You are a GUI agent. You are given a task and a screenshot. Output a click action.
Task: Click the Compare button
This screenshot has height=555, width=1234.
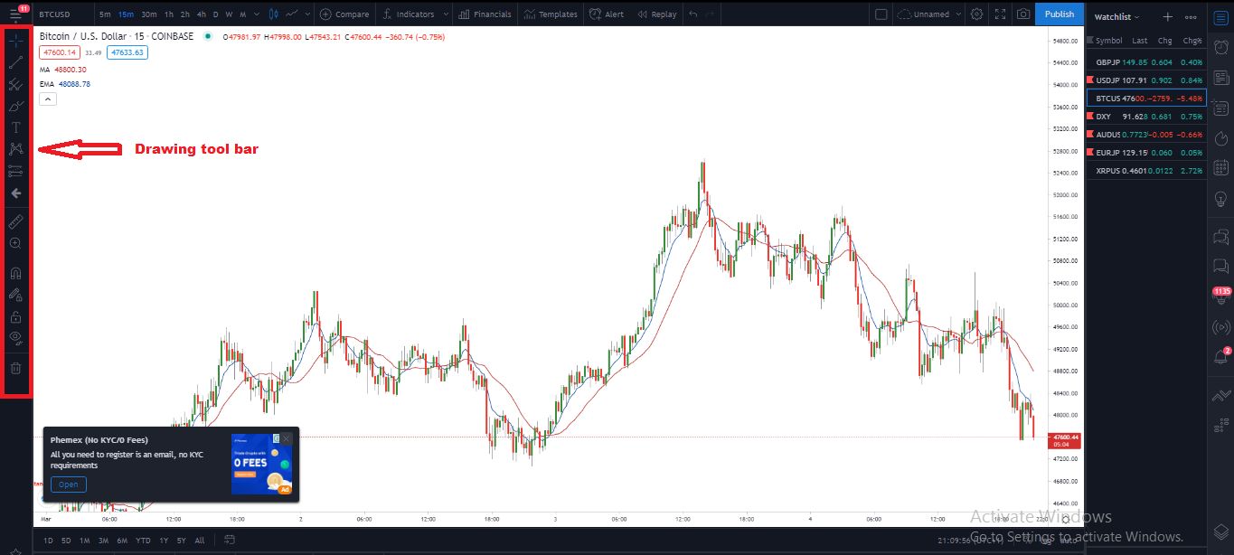(345, 14)
